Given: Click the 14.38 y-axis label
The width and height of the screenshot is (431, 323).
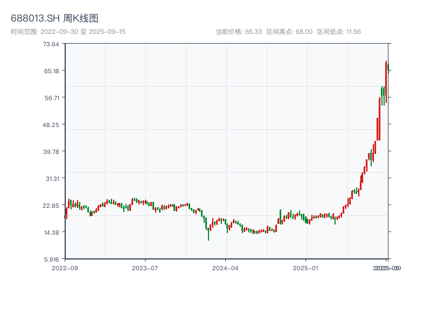Looking at the screenshot, I should [x=51, y=233].
